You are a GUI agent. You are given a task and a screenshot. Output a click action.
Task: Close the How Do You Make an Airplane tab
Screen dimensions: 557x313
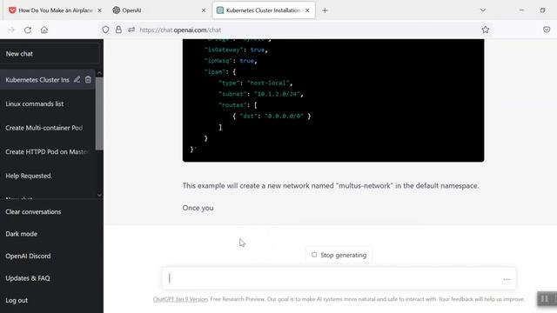pos(99,10)
